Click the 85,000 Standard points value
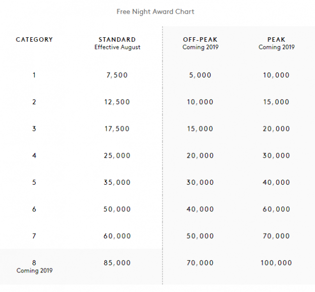 pos(117,262)
